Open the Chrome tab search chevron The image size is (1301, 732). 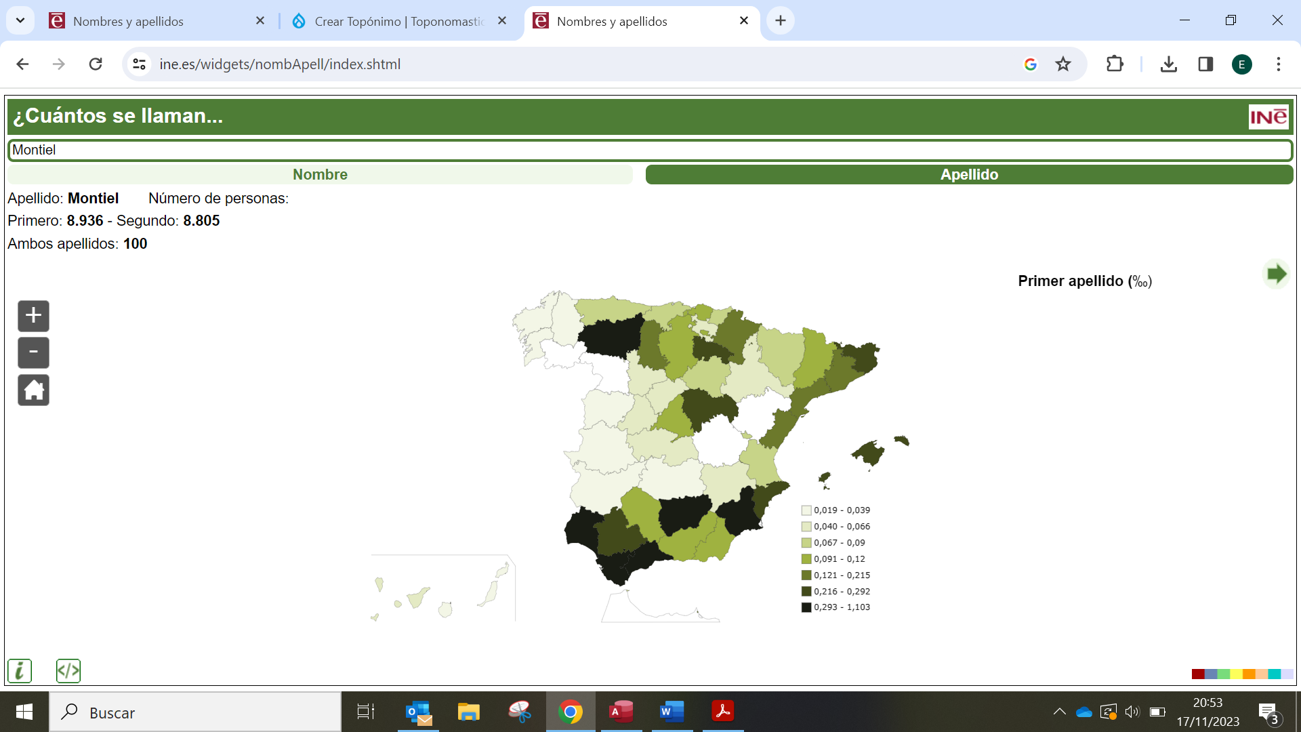coord(20,20)
